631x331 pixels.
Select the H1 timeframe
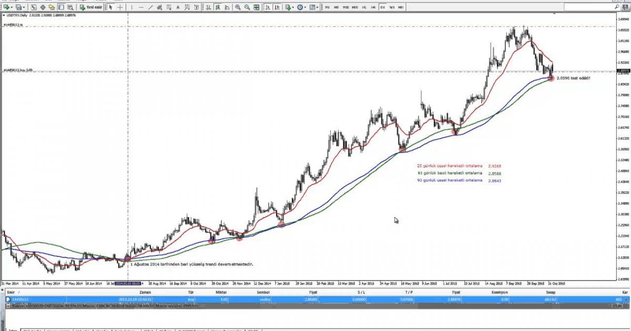[x=364, y=7]
